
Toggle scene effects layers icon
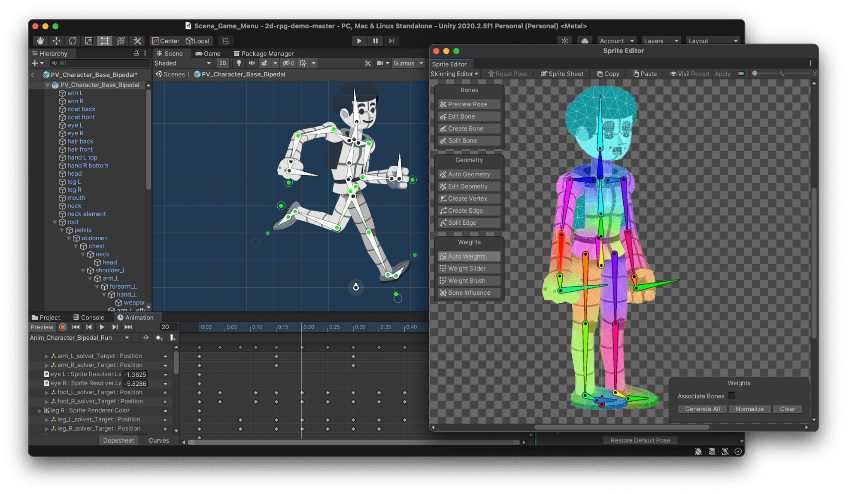click(264, 63)
